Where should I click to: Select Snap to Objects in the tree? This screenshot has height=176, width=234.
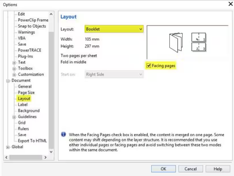[x=32, y=26]
